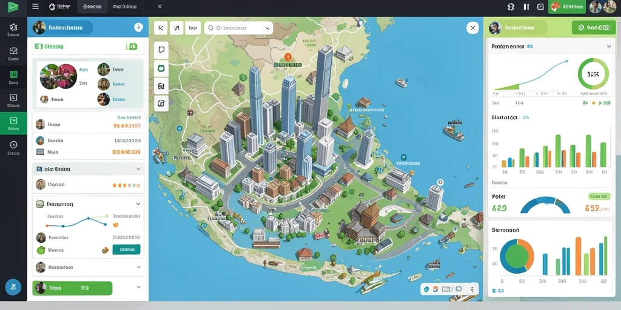Screen dimensions: 621x310
Task: Click the teal button in the left panel
Action: [126, 249]
